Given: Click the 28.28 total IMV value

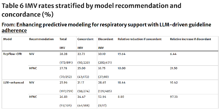Looking at the screenshot, I should [x=63, y=54].
